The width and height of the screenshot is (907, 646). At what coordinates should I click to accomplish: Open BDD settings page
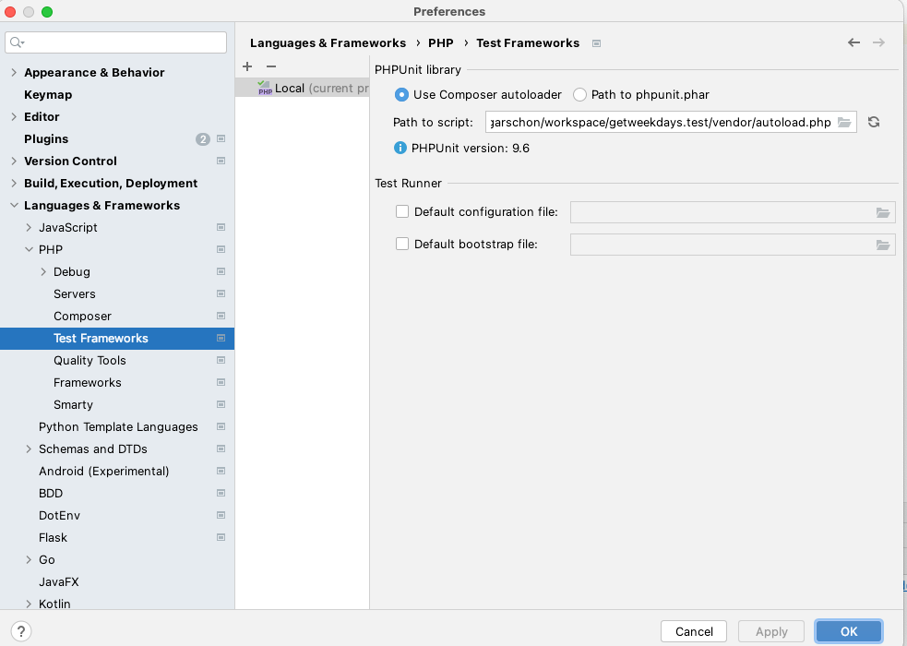[51, 494]
